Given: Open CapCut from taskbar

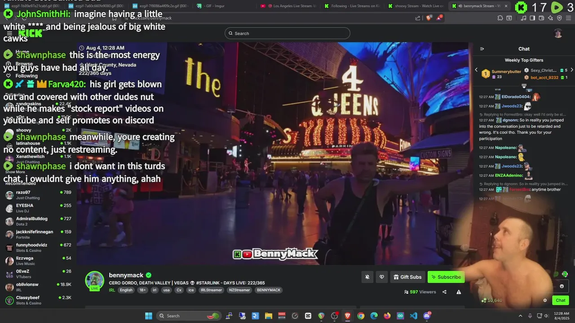Looking at the screenshot, I should [x=308, y=316].
